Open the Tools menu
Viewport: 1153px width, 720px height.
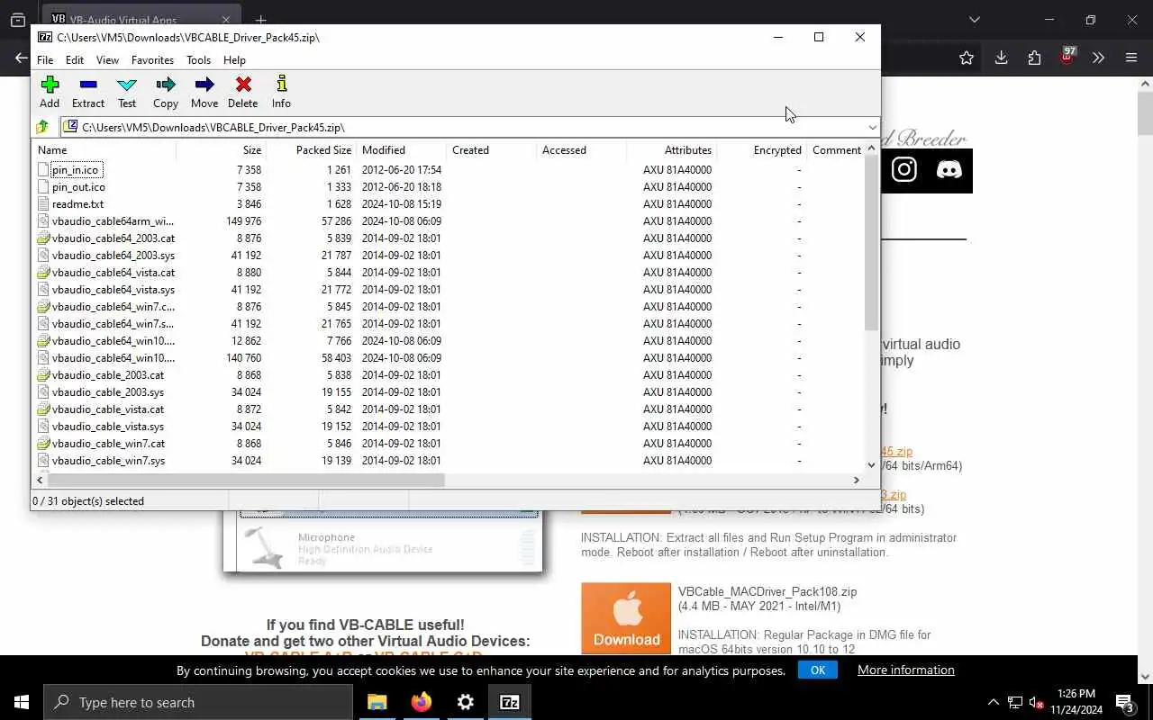tap(198, 59)
